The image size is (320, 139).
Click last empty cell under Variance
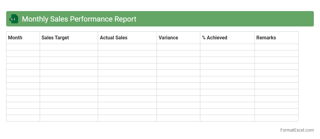coord(178,118)
